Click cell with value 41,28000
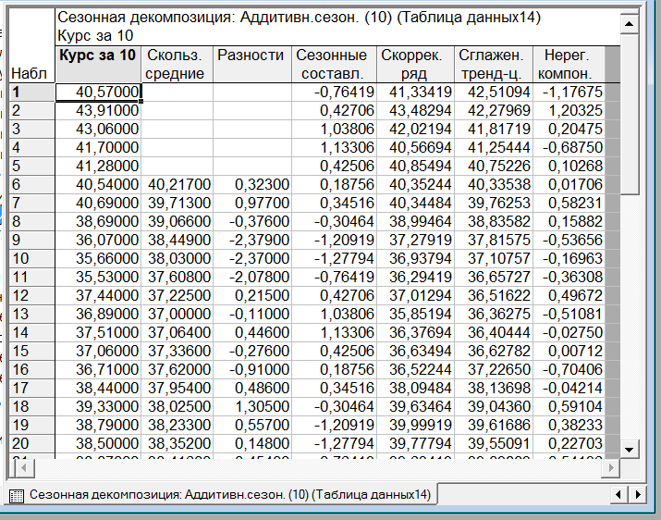This screenshot has width=661, height=520. click(x=98, y=166)
